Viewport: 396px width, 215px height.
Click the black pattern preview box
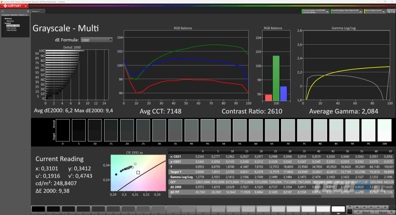[350, 212]
